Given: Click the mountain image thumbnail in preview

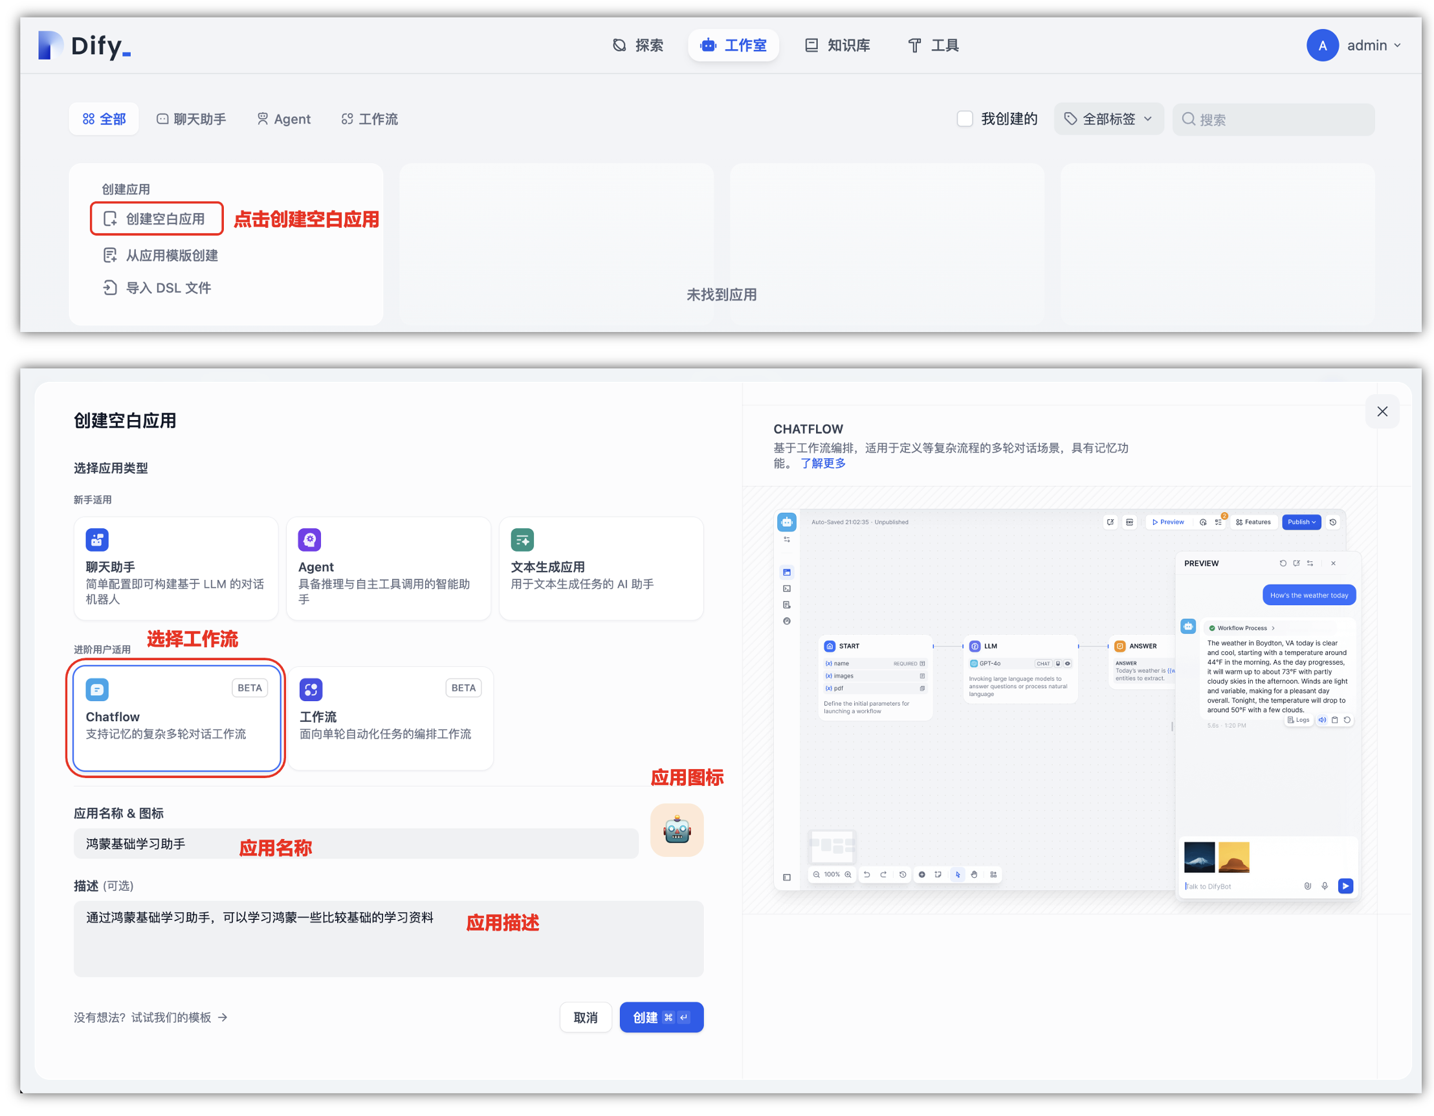Looking at the screenshot, I should 1200,858.
